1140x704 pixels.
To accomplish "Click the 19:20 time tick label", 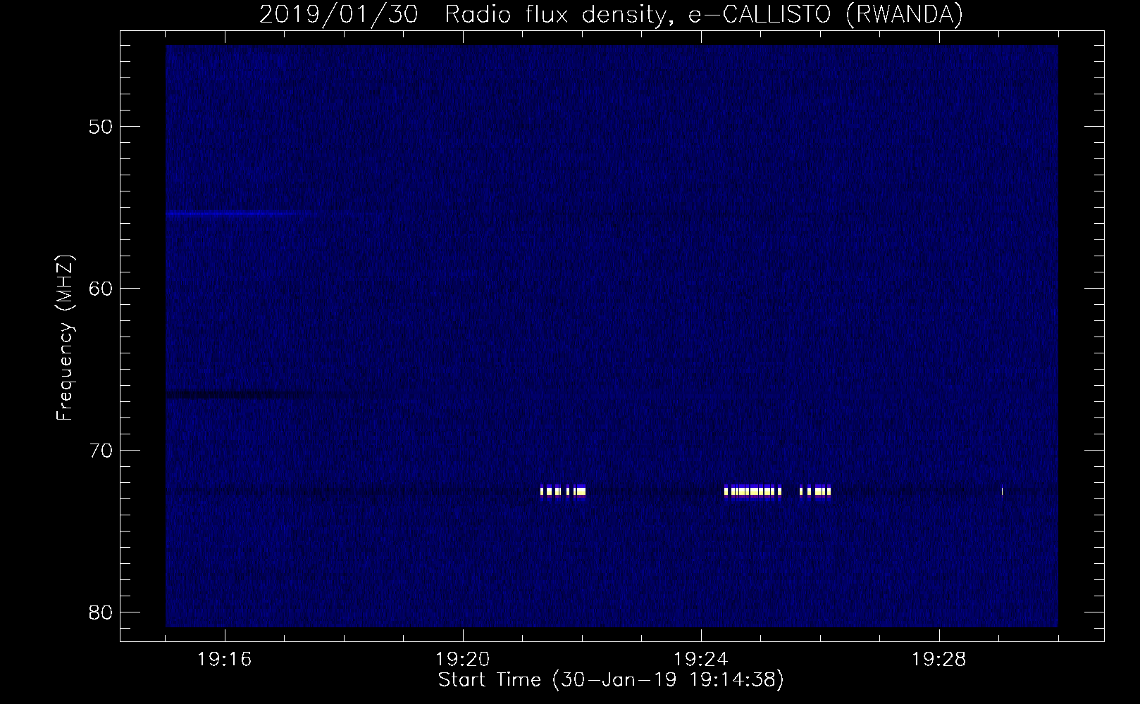I will [463, 660].
